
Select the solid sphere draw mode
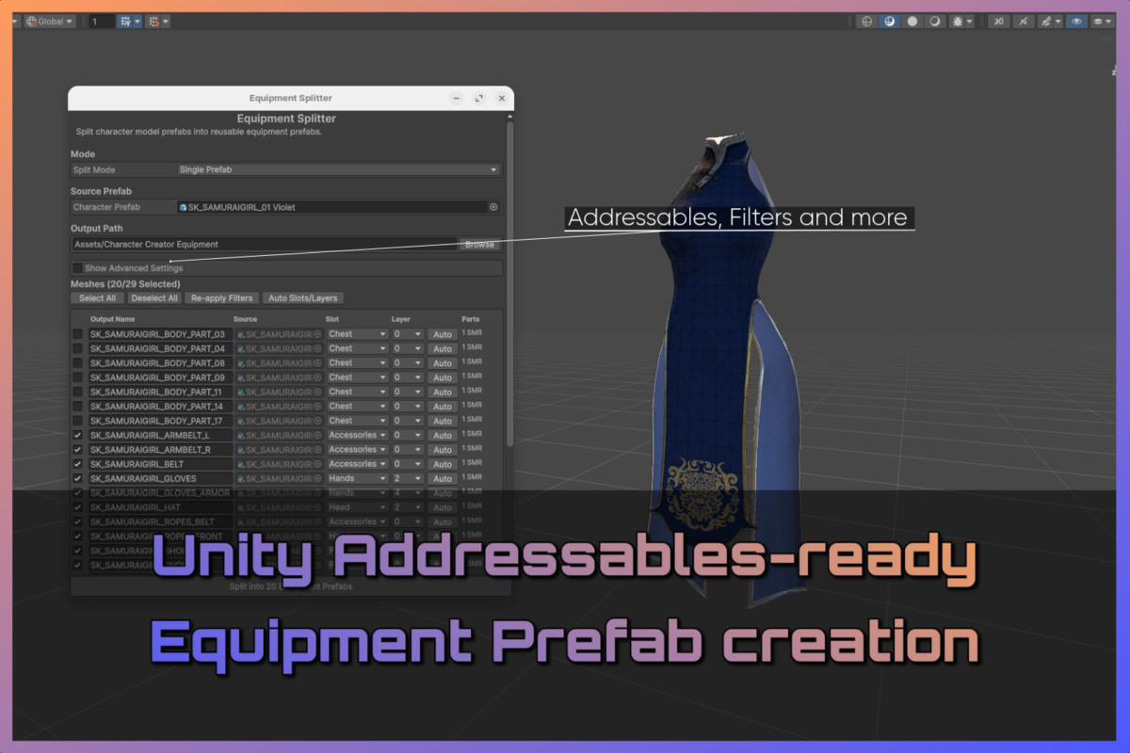(x=912, y=21)
